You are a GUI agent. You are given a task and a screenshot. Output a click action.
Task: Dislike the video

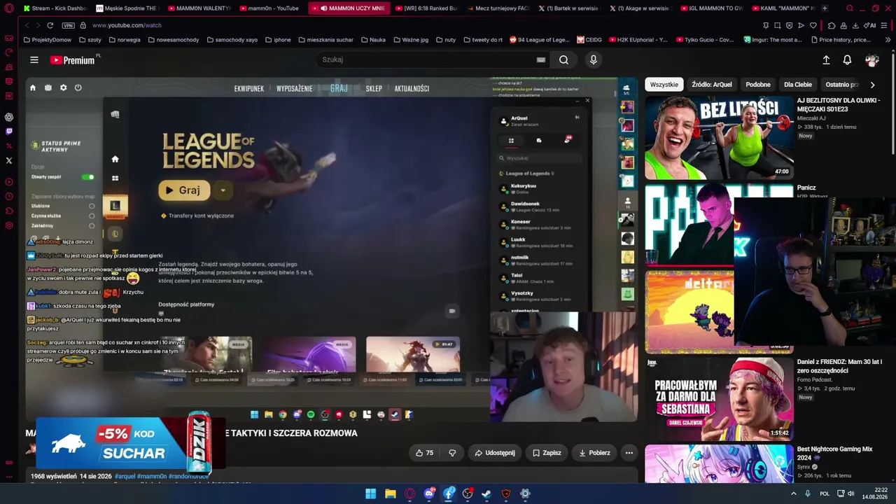click(452, 453)
